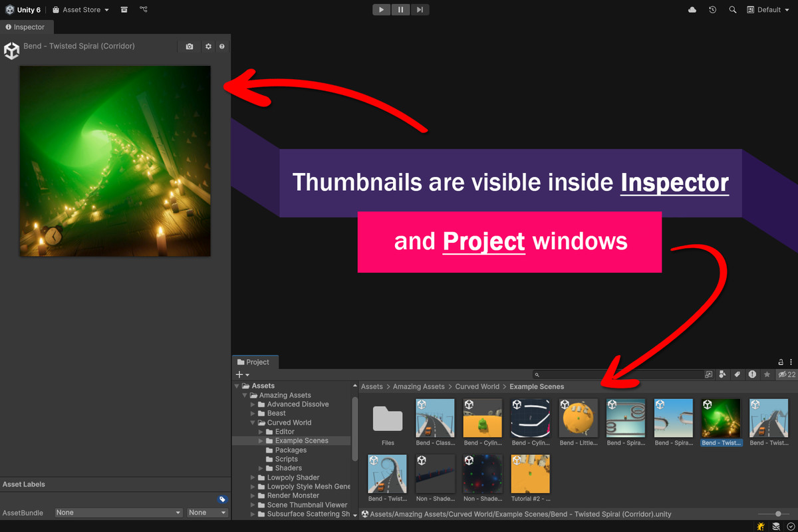Start Play mode

coord(382,10)
